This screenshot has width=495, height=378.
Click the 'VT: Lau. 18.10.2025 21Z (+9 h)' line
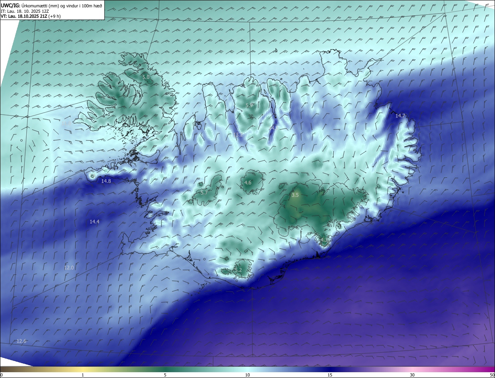tap(31, 16)
